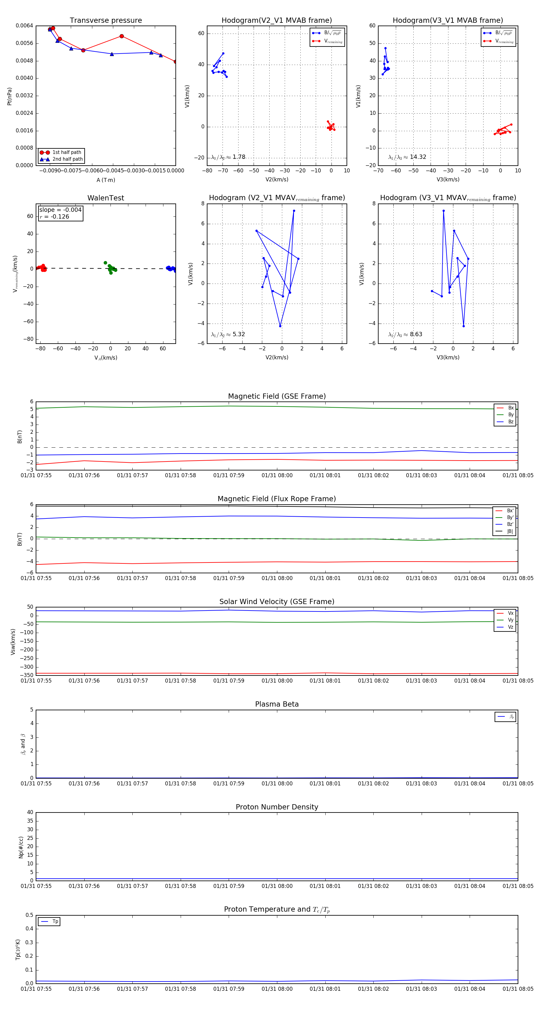The image size is (554, 1016).
Task: Click the green point cluster in WalenTest plot
Action: (x=110, y=268)
